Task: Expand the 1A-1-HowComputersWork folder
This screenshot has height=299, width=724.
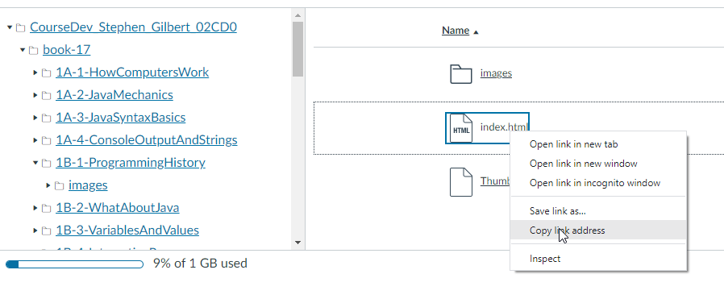Action: tap(35, 73)
